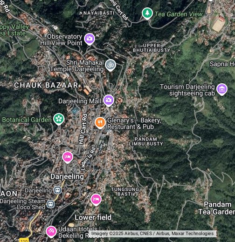
Task: Select the Botanical Garden flower pin
Action: click(59, 119)
